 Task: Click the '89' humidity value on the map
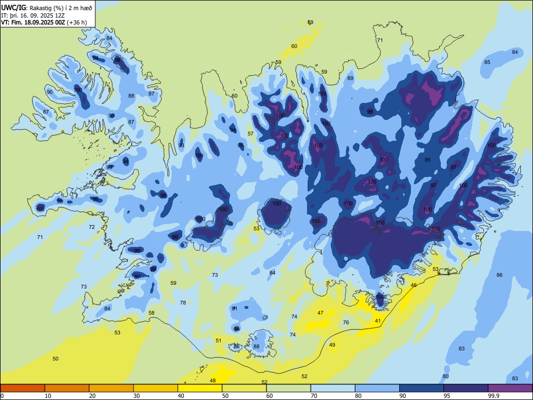pyautogui.click(x=350, y=78)
